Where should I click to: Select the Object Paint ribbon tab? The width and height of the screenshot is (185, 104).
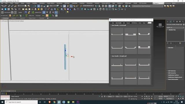click(x=32, y=18)
